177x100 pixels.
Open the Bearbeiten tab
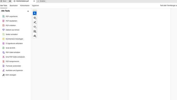14,6
